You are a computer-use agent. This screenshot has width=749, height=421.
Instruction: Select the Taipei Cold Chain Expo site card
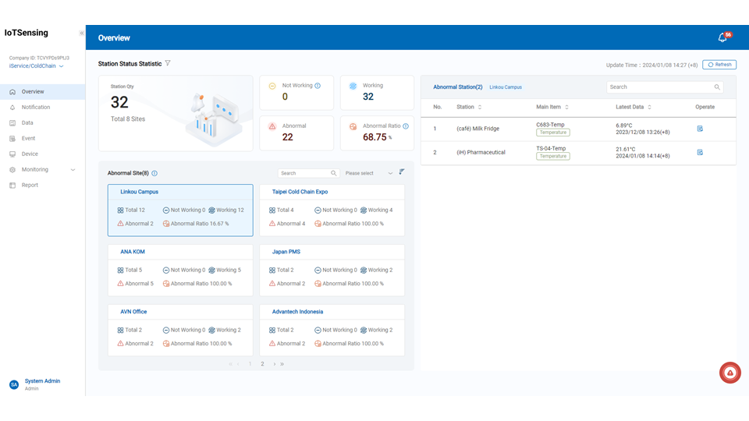(332, 210)
